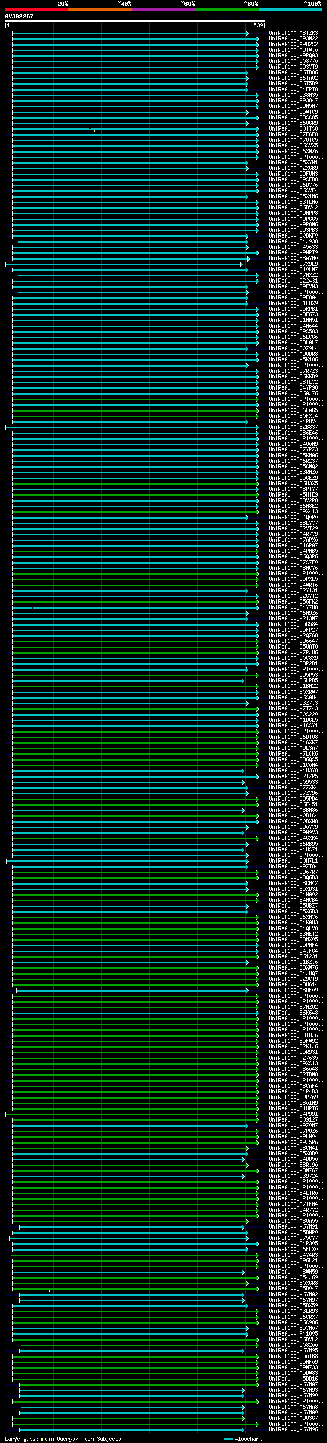Select hit UniRef100_C6LRD5
This screenshot has width=327, height=1443.
click(x=293, y=681)
